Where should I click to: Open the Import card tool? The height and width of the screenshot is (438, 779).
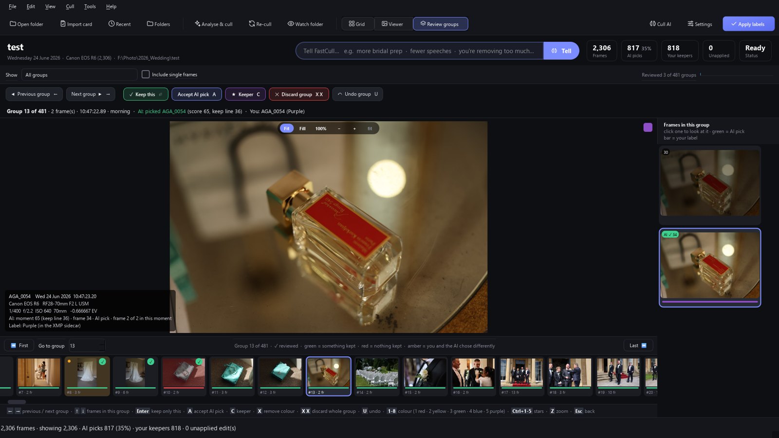tap(76, 24)
